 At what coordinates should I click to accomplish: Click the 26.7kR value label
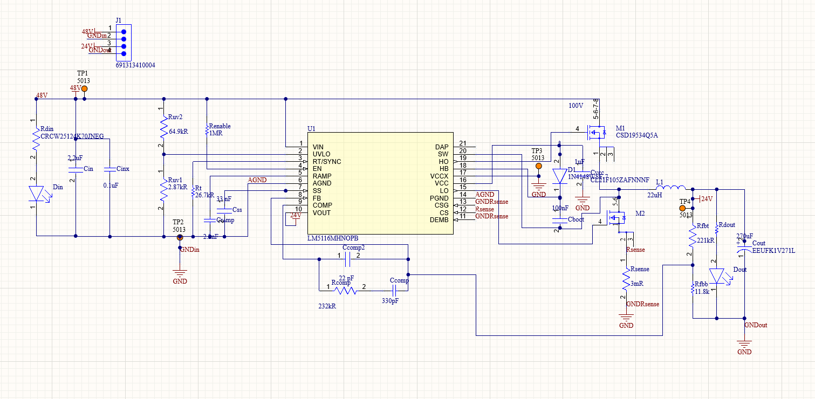pos(205,195)
